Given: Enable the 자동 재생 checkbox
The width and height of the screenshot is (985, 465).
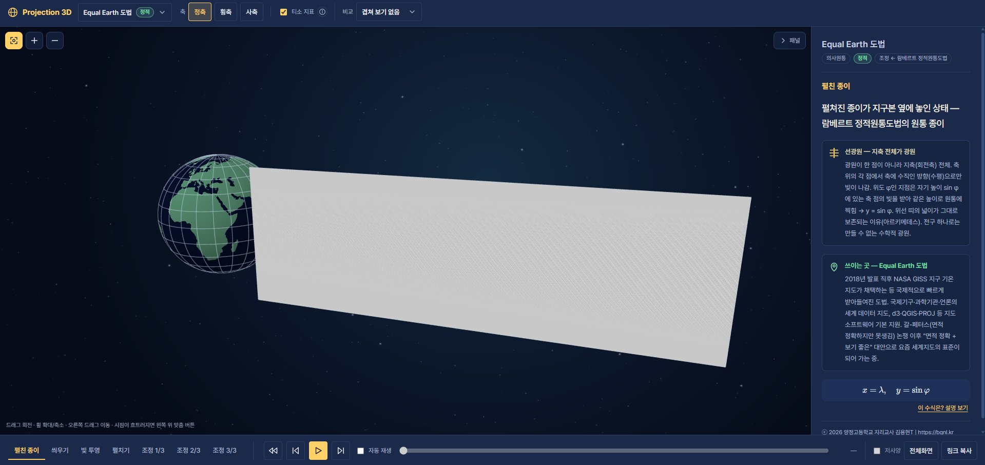Looking at the screenshot, I should 360,451.
